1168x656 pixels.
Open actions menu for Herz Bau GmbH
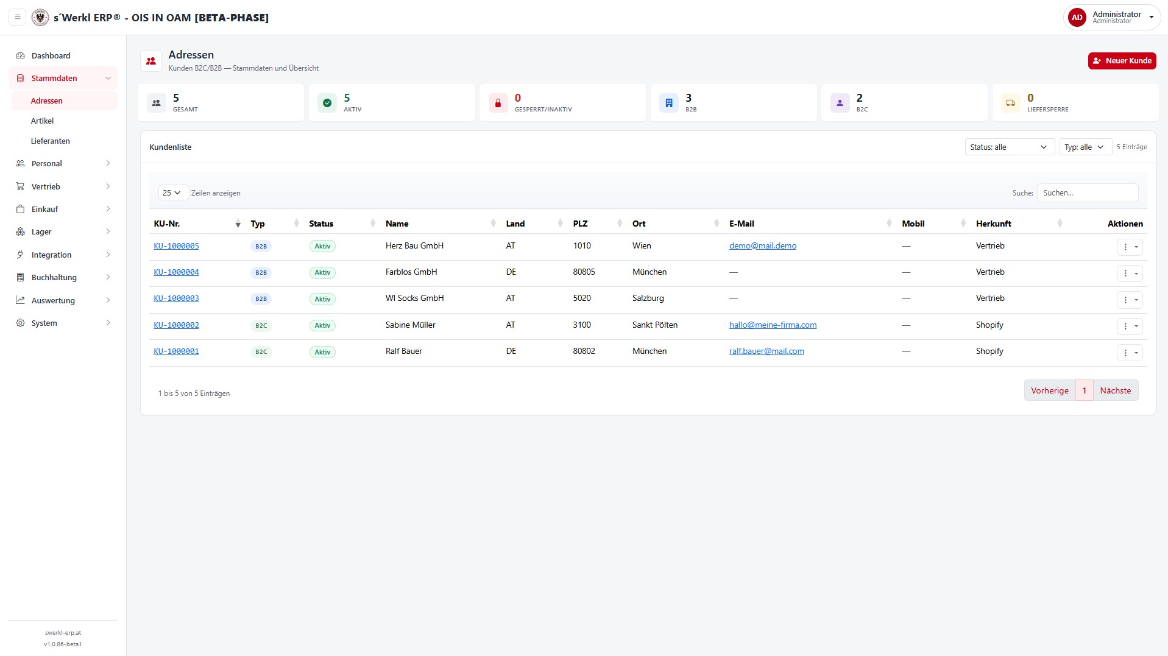coord(1130,247)
